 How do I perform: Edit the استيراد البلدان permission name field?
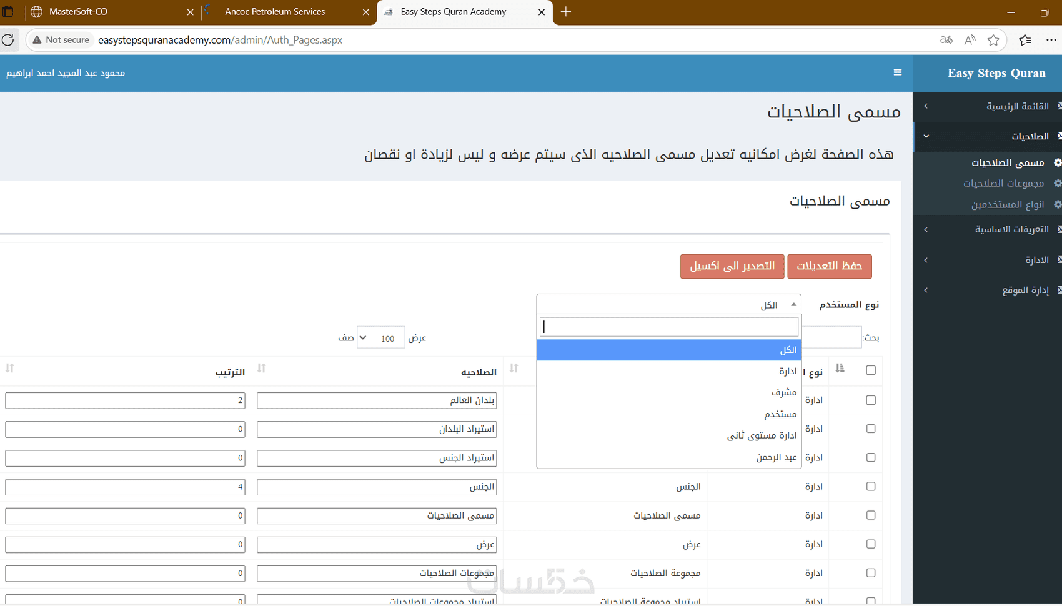[377, 429]
